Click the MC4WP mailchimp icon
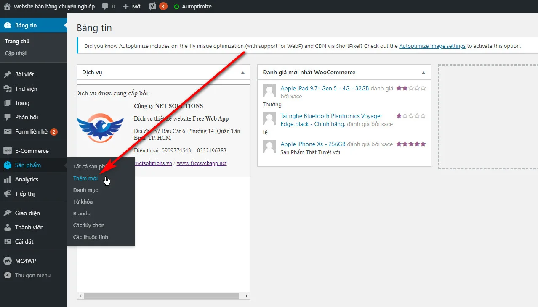538x307 pixels. (x=8, y=261)
